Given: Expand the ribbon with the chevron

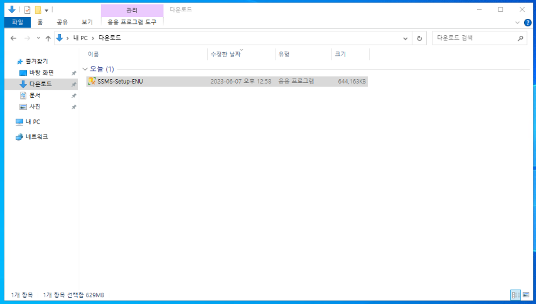Looking at the screenshot, I should [517, 23].
